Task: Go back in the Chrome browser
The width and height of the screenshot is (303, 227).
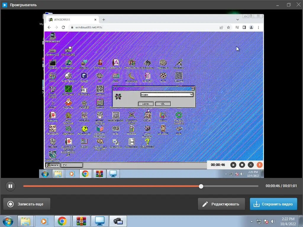Action: click(49, 27)
